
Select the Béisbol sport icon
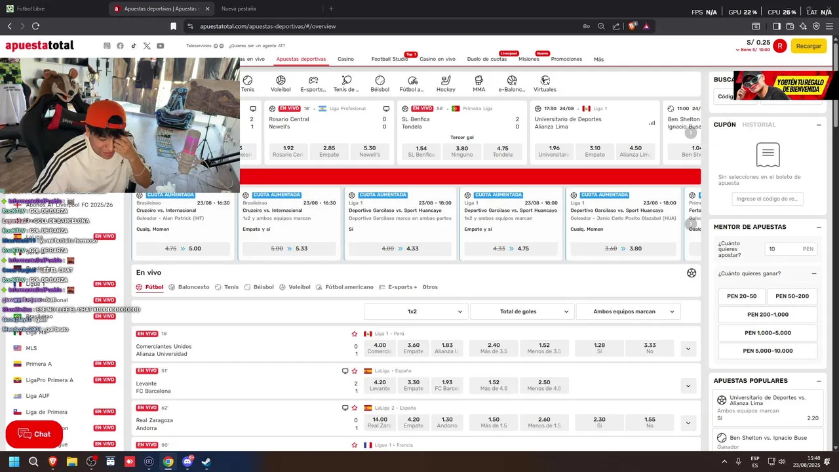point(380,80)
